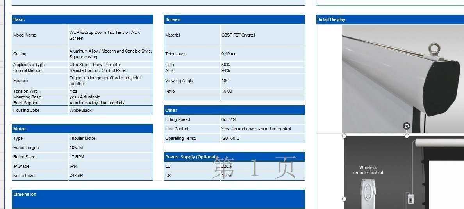Select the cell containing Tubular Motor

[x=111, y=138]
